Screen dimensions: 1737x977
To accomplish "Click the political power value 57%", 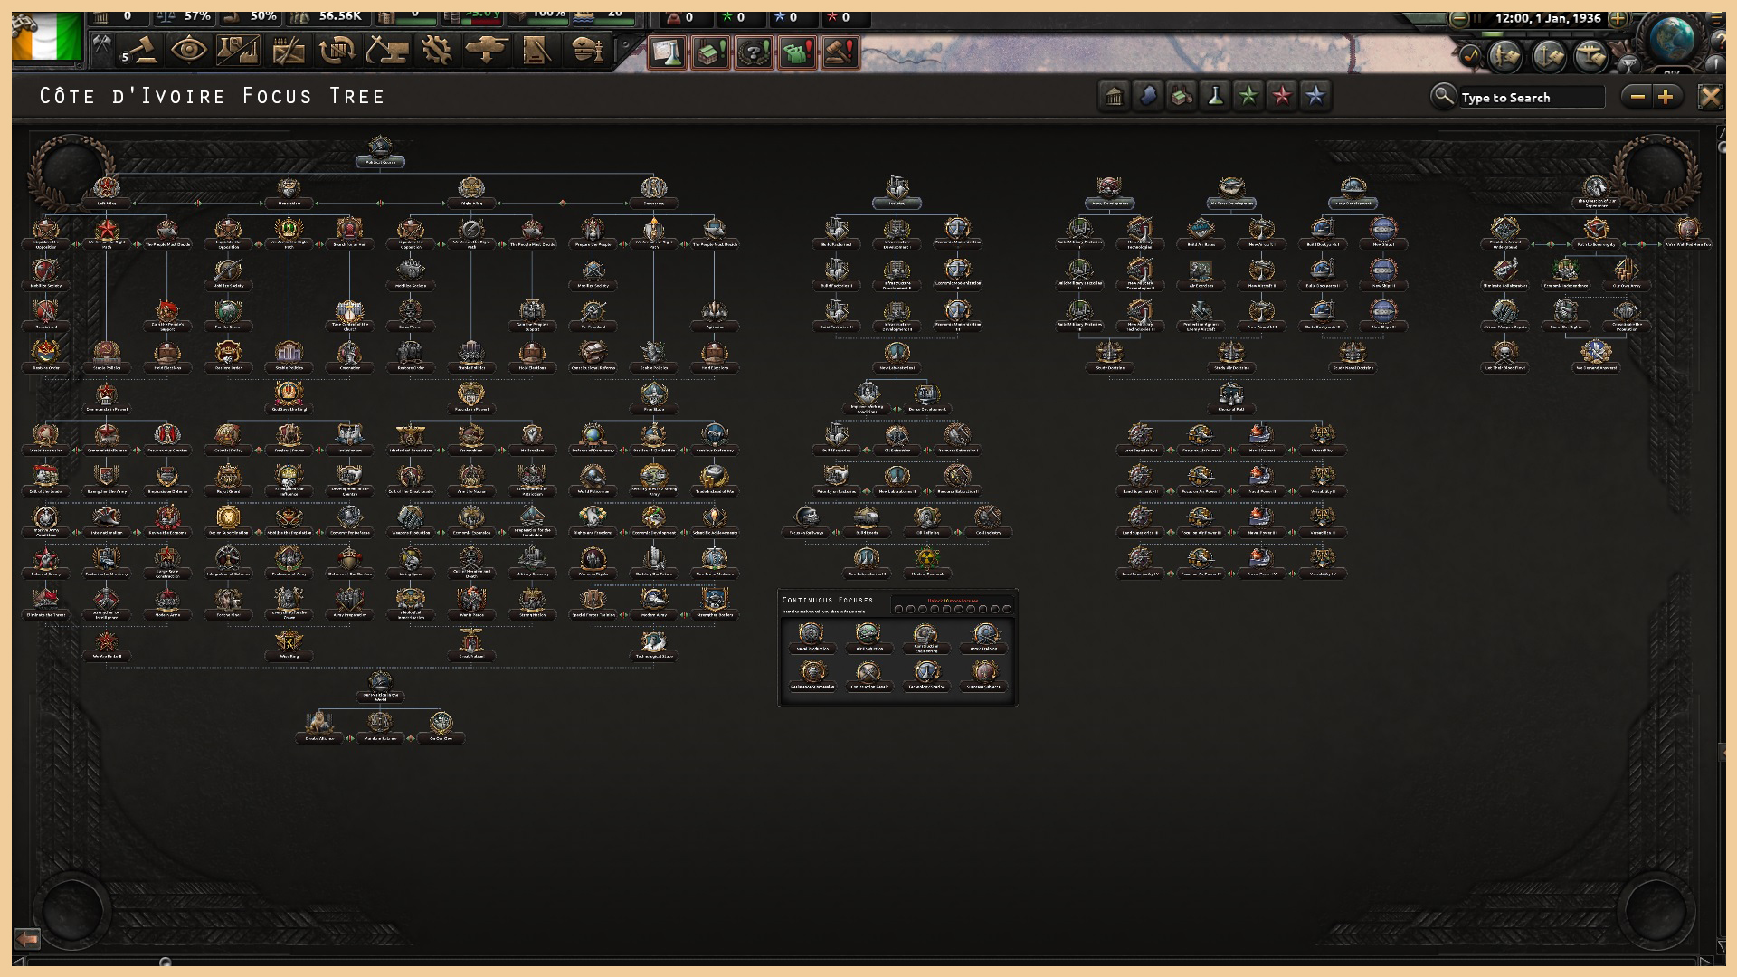I will click(x=196, y=16).
